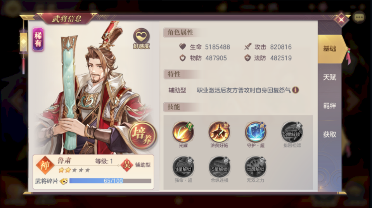
Task: Click the 武将碎片 fragment icon
Action: point(64,181)
